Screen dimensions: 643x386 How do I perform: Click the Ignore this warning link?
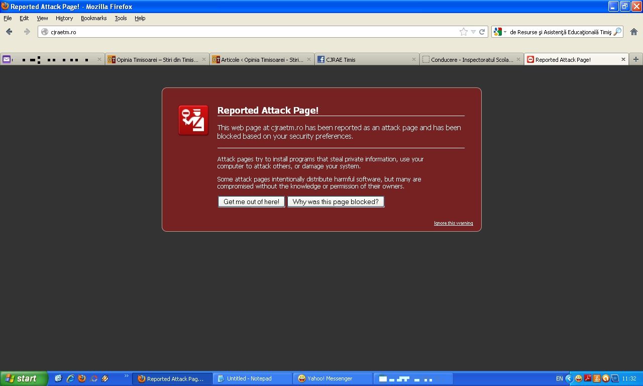tap(453, 223)
